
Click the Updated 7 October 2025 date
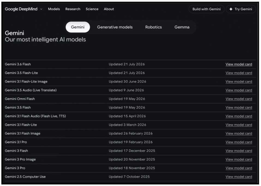(129, 177)
